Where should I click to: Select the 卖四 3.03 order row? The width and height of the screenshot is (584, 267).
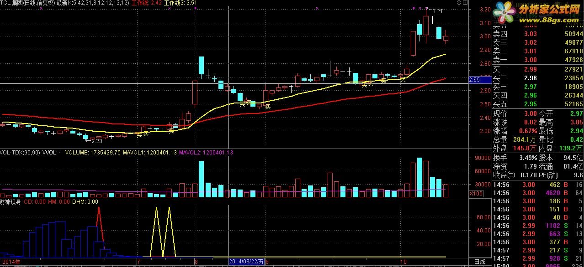point(537,34)
